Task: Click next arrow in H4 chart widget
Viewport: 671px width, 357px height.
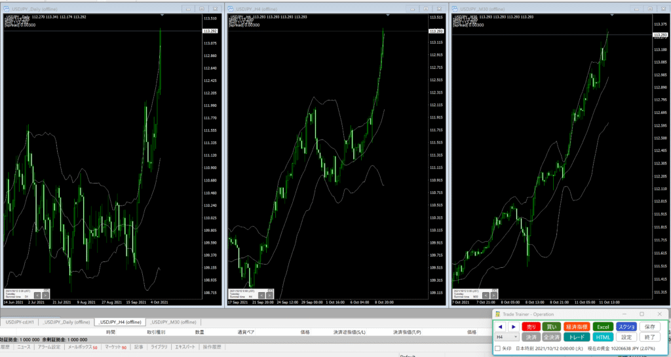Action: 269,295
